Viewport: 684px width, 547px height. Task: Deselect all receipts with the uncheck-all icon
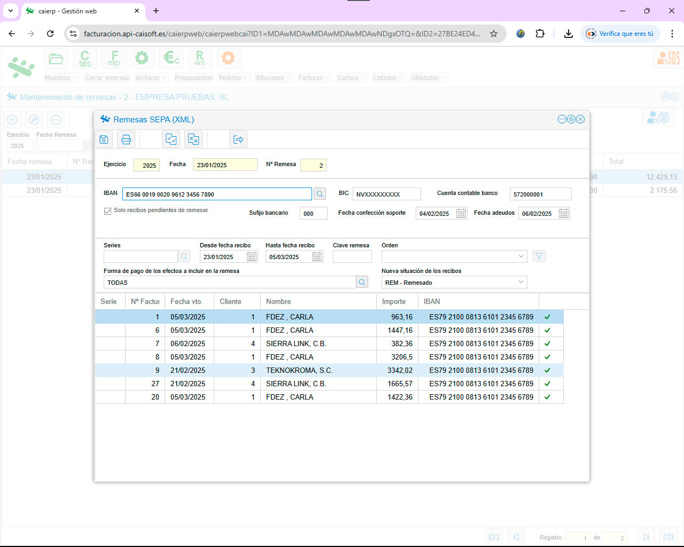[193, 139]
